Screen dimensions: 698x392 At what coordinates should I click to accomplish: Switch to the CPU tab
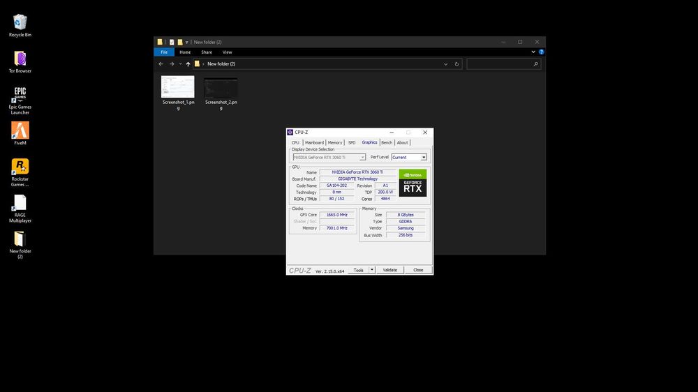pyautogui.click(x=295, y=143)
